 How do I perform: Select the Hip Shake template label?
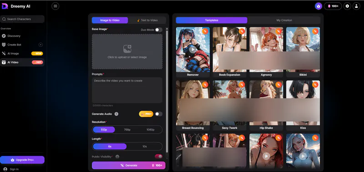coord(266,128)
